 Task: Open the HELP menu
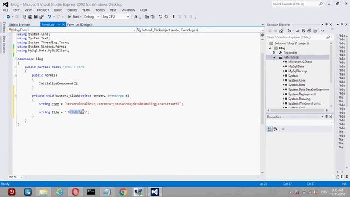143,10
